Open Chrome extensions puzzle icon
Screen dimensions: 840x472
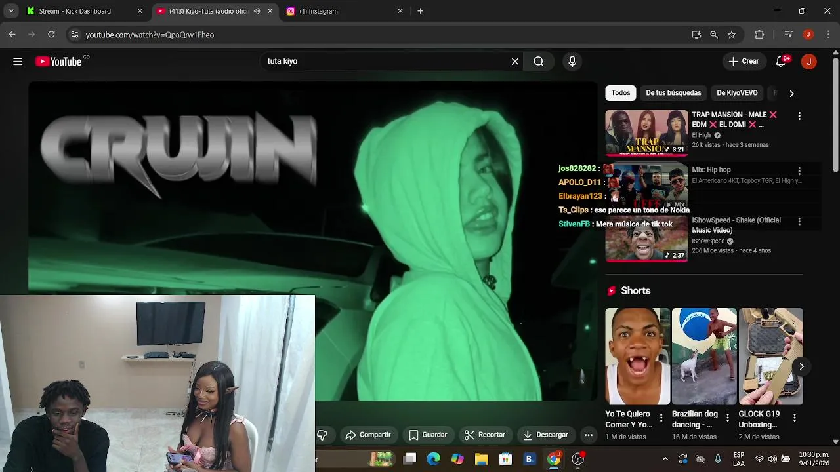coord(759,35)
